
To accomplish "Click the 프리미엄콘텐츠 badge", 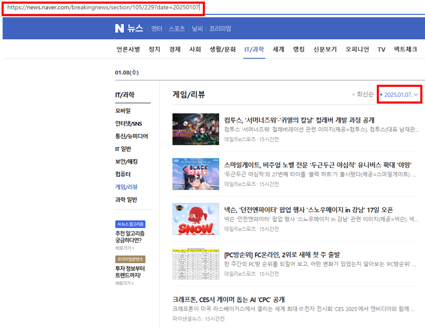I will point(130,259).
